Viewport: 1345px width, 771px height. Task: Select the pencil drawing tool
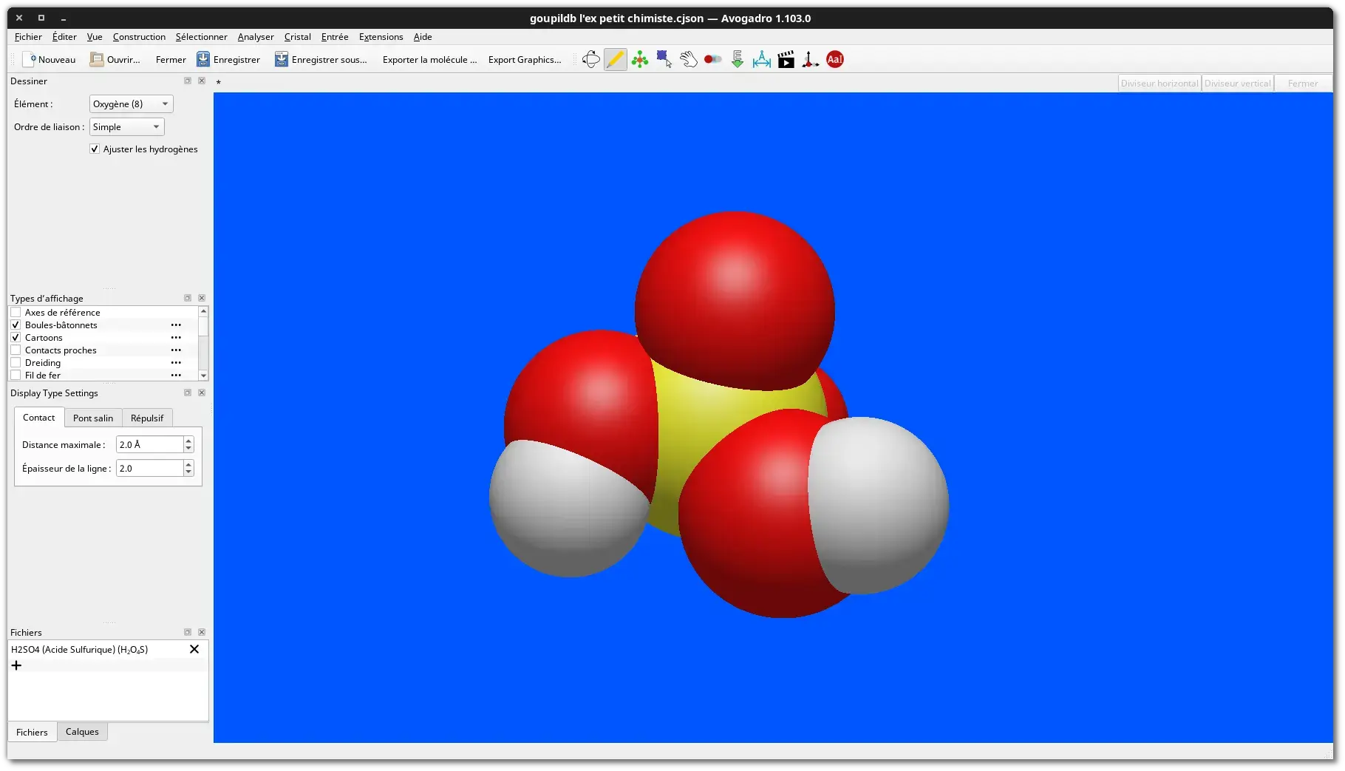tap(614, 60)
